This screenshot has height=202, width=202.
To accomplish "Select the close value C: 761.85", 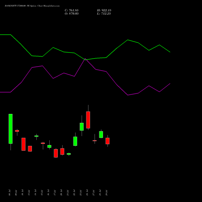I will tap(72, 11).
